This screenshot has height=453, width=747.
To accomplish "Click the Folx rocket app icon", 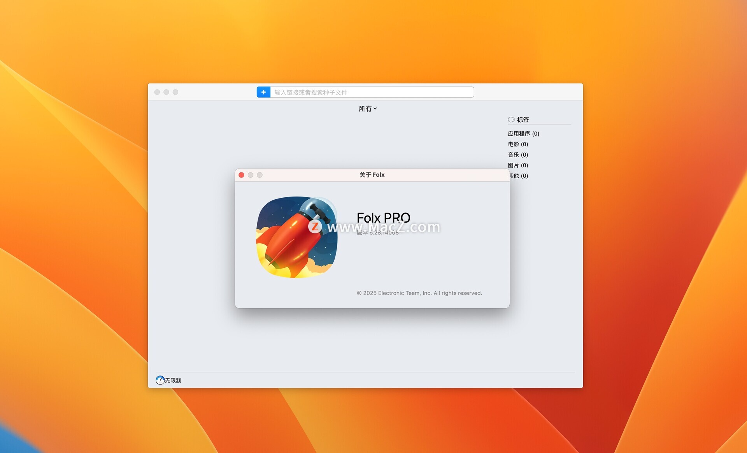I will [x=296, y=237].
